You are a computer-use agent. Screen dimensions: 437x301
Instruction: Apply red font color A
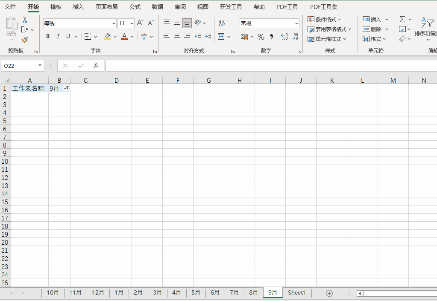[x=124, y=36]
